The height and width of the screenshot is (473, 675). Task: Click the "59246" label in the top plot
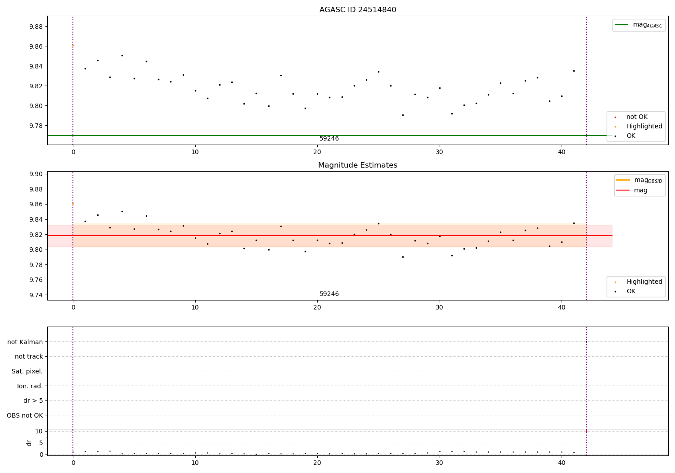pos(329,139)
